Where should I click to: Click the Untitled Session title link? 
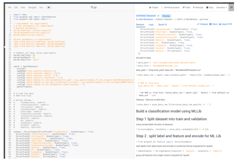146,16
